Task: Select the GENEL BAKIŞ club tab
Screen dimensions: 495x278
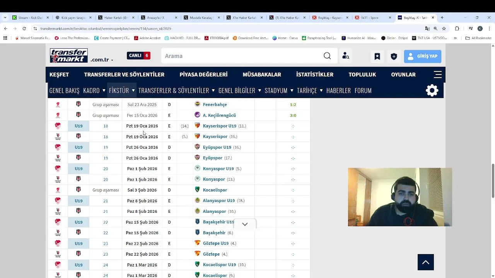Action: tap(64, 90)
